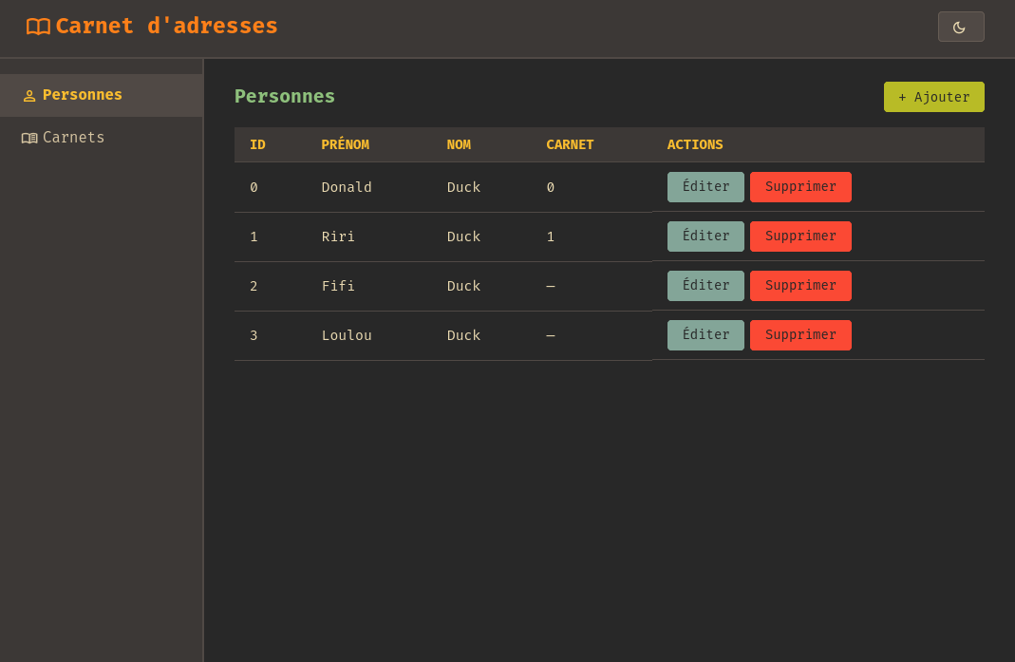Viewport: 1015px width, 662px height.
Task: Open the Personnes sidebar section
Action: point(83,95)
